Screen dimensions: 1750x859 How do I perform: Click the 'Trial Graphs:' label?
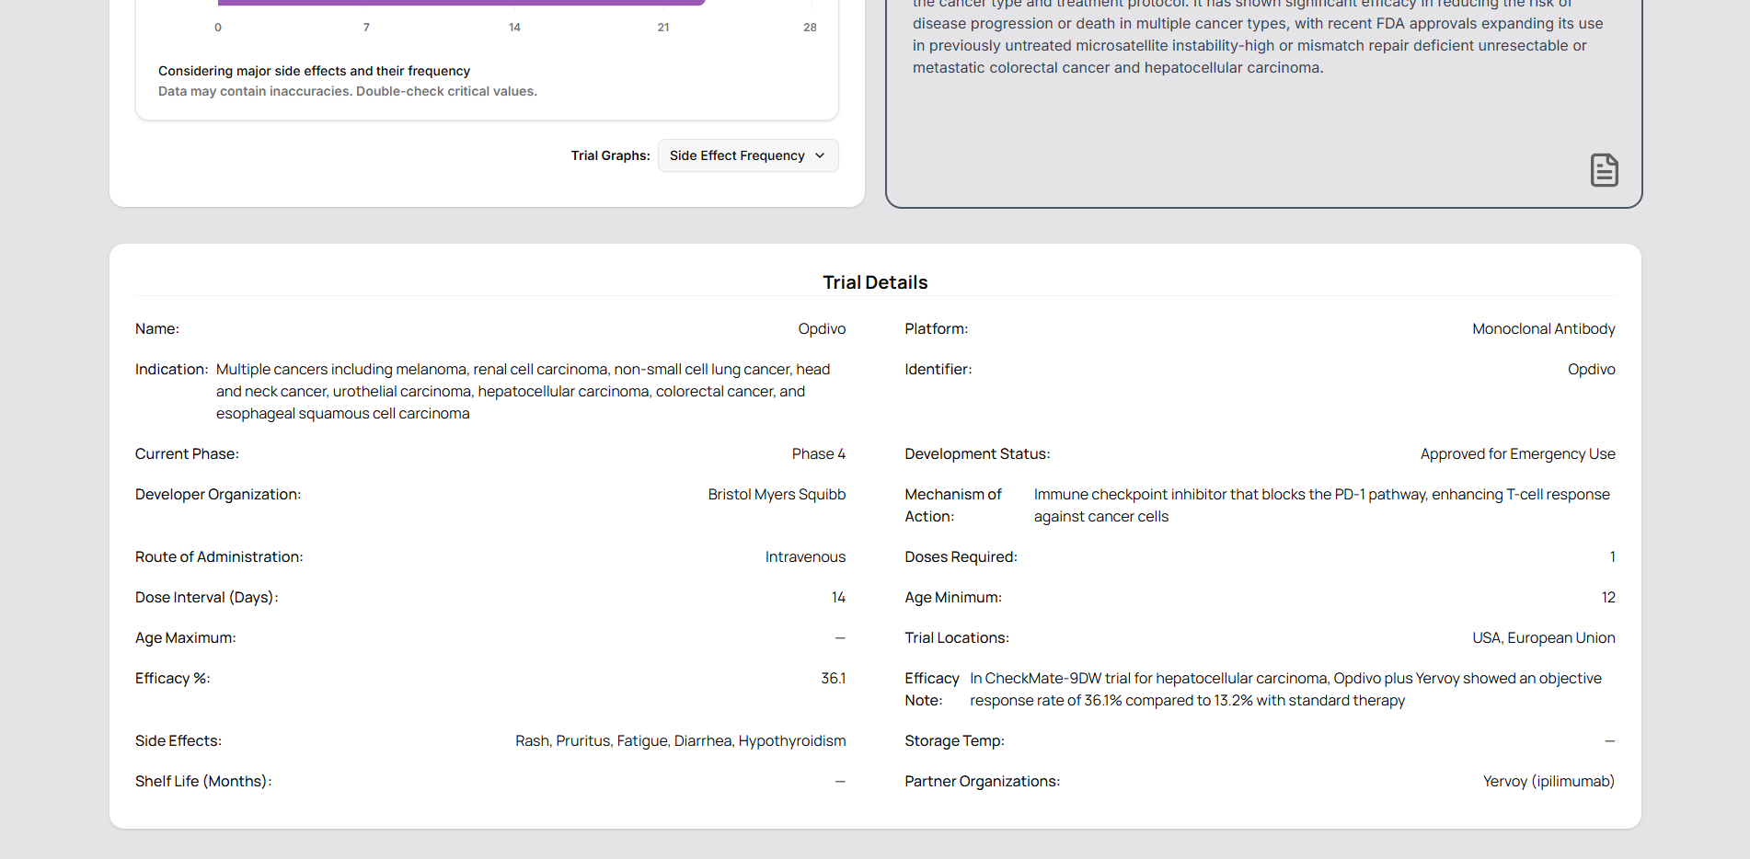click(610, 155)
